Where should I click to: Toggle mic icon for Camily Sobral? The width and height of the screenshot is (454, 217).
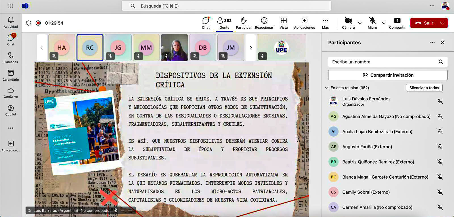click(x=440, y=192)
